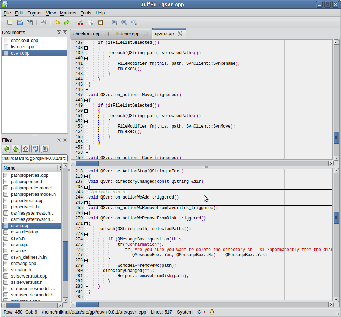Go back in Files panel
This screenshot has height=317, width=341.
[x=6, y=149]
